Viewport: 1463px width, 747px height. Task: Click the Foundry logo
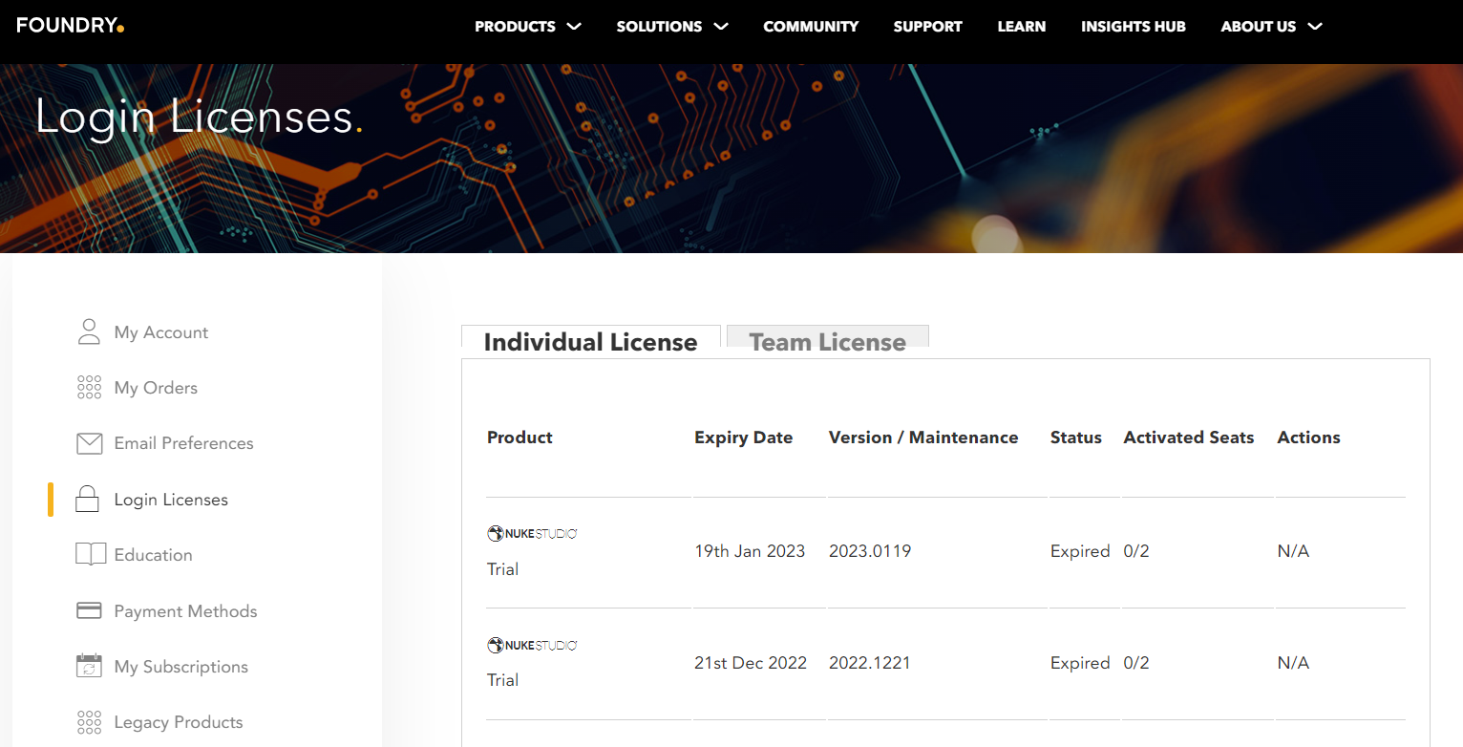(x=71, y=26)
